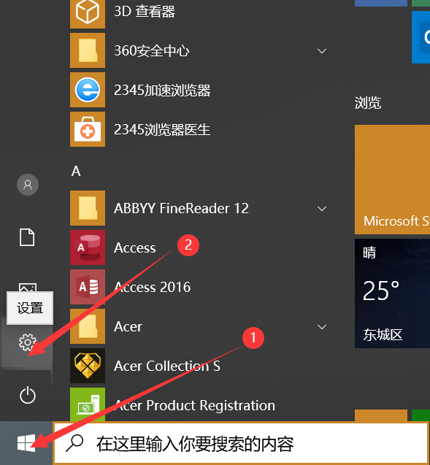Click the taskbar search input field
The height and width of the screenshot is (465, 430).
pos(242,443)
